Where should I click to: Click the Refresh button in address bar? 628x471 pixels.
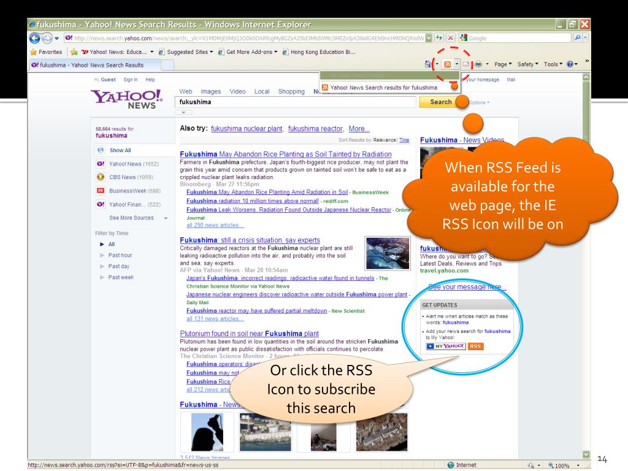tap(439, 37)
